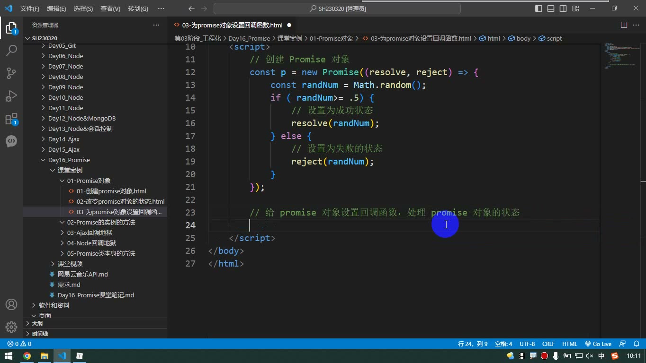Toggle the bottom panel layout button
The width and height of the screenshot is (646, 363).
[551, 9]
